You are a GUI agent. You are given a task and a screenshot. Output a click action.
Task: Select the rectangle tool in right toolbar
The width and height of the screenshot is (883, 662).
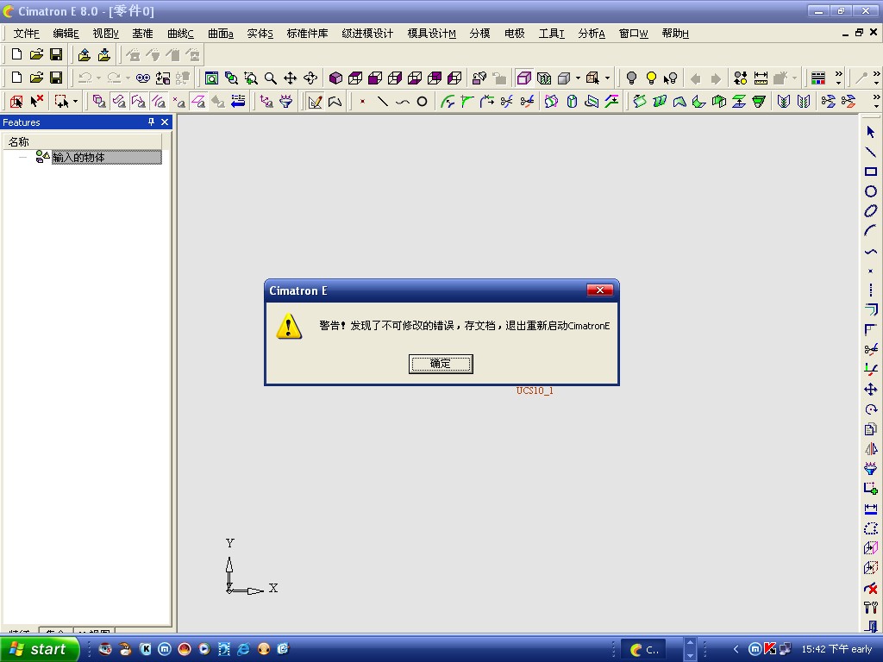[x=871, y=172]
